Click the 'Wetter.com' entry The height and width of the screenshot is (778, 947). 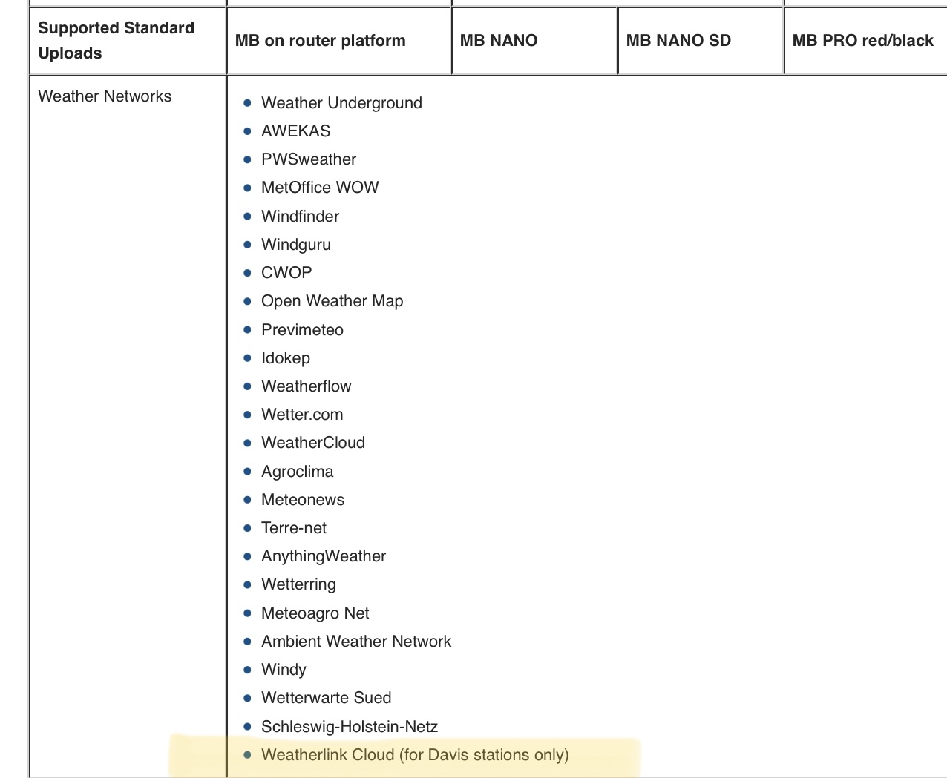click(302, 415)
